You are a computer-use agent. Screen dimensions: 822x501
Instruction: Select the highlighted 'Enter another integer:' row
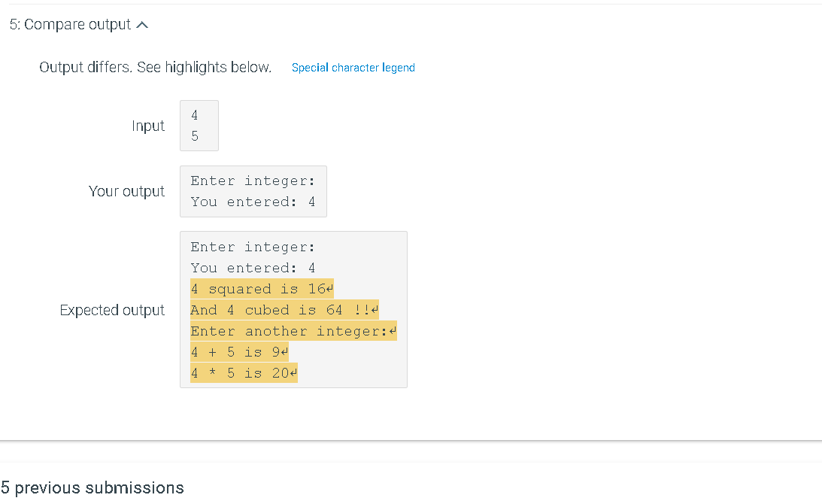(290, 331)
